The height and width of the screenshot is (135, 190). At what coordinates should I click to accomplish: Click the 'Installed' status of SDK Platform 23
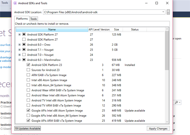click(x=130, y=65)
